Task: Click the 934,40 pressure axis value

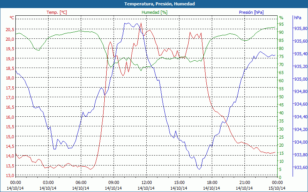Action: point(301,117)
